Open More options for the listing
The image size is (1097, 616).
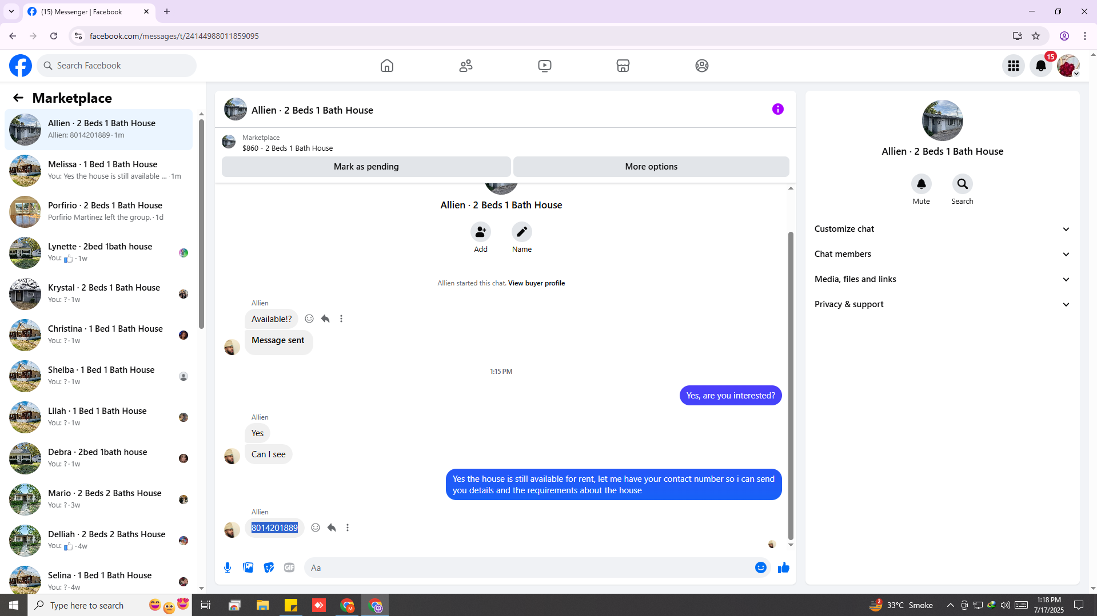pyautogui.click(x=651, y=167)
